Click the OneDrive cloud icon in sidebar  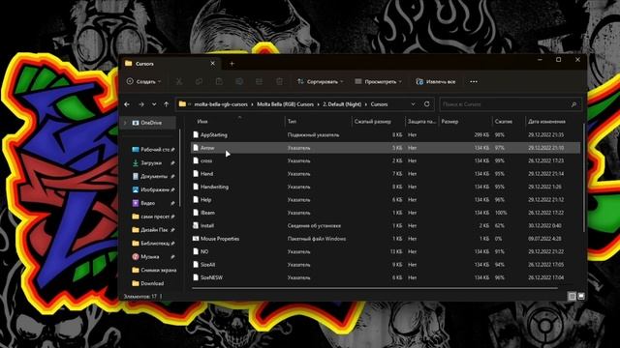[x=136, y=123]
